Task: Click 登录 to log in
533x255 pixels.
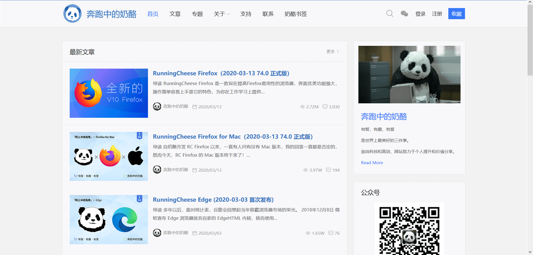Action: pos(420,14)
